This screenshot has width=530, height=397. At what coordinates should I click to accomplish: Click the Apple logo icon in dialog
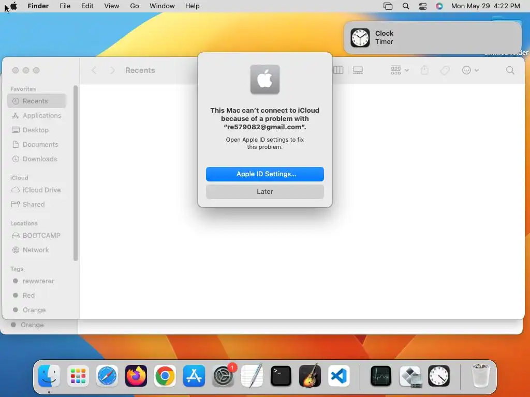tap(264, 79)
